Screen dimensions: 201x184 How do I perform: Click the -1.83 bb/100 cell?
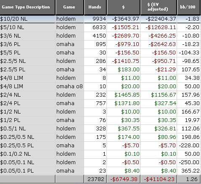point(189,19)
